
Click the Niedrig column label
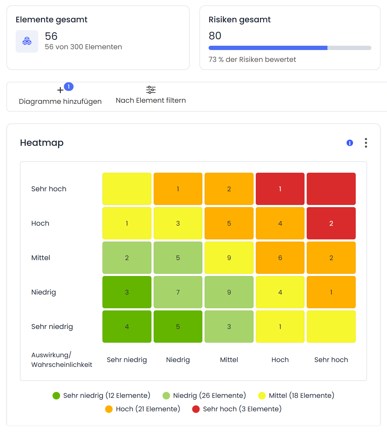pos(178,360)
